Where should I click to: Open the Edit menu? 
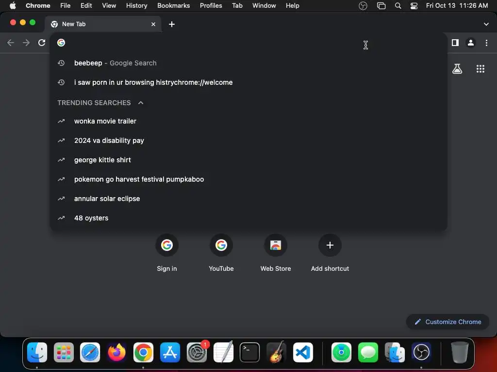86,6
